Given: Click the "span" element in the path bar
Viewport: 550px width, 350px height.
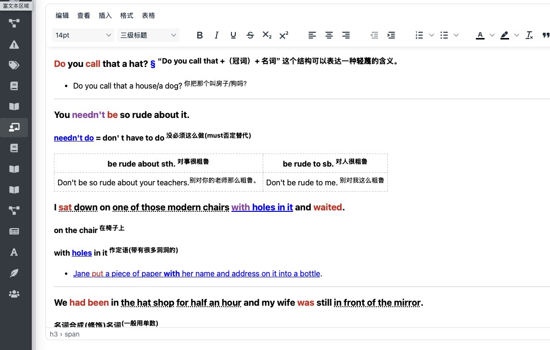Looking at the screenshot, I should click(x=72, y=334).
